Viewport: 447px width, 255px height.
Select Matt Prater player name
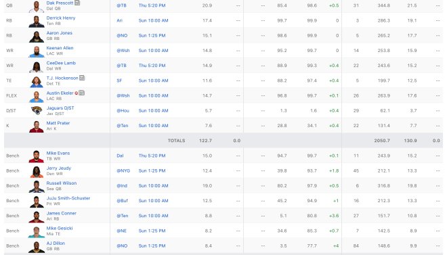point(58,123)
